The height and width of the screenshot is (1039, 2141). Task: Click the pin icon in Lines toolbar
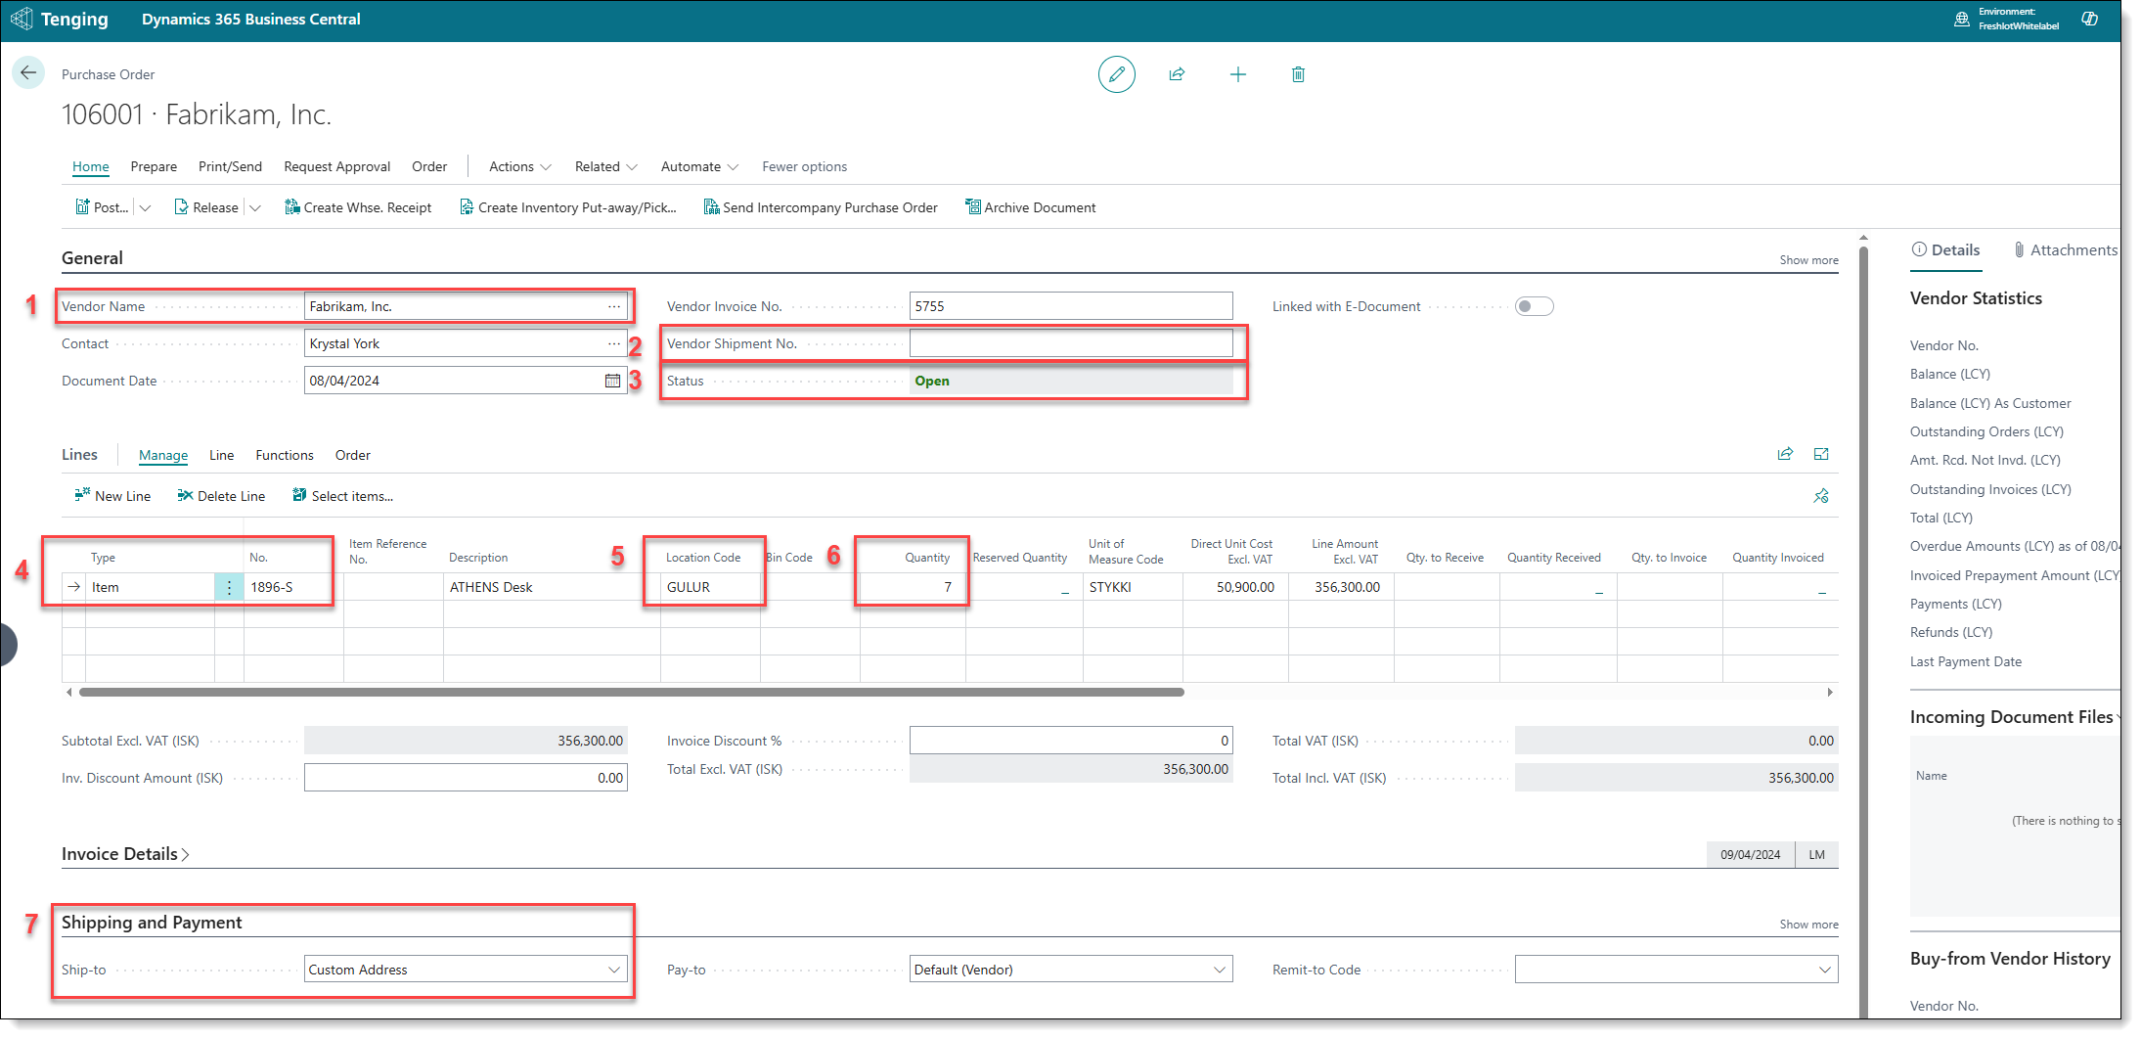tap(1821, 496)
